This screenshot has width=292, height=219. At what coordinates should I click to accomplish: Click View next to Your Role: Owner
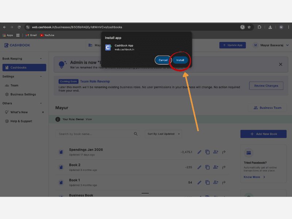(89, 119)
